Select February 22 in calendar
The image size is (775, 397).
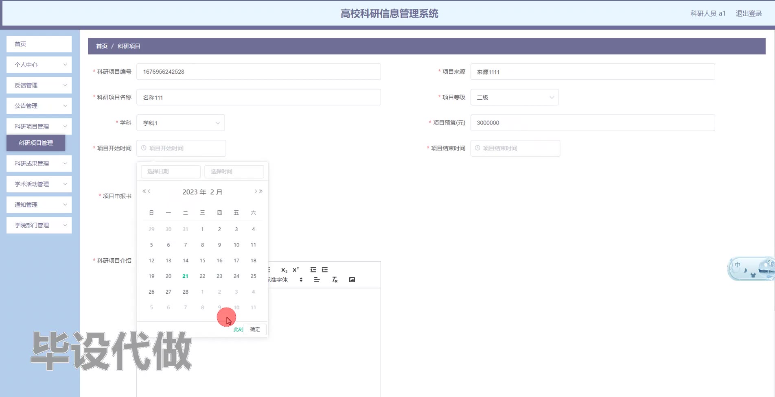202,276
